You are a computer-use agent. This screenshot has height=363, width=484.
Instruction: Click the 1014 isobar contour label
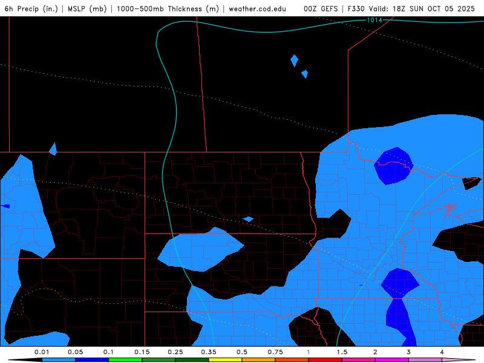click(374, 20)
